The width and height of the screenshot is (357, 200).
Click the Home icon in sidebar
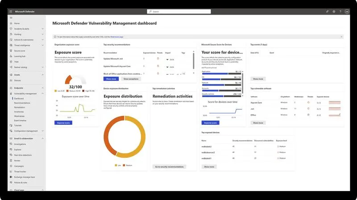tap(11, 24)
